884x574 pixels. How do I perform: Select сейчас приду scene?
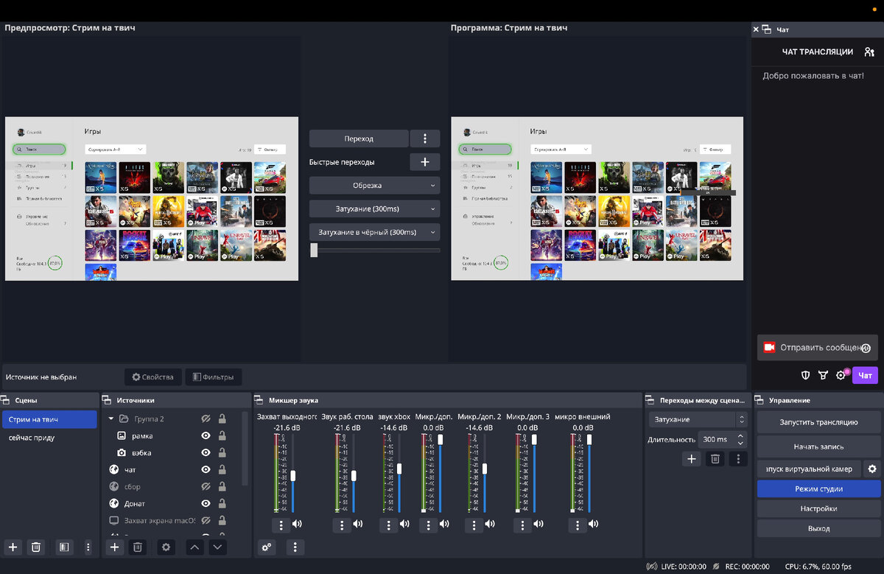point(49,438)
